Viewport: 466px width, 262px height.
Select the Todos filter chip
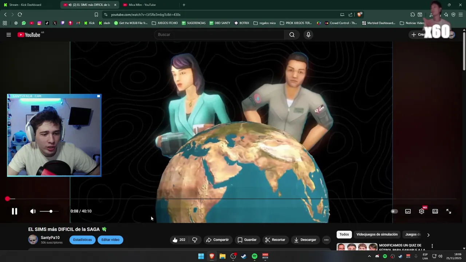tap(344, 234)
